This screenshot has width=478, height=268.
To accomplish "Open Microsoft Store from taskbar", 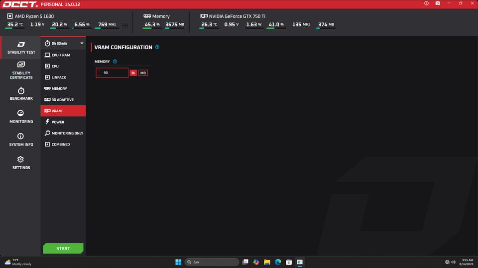I will 289,262.
